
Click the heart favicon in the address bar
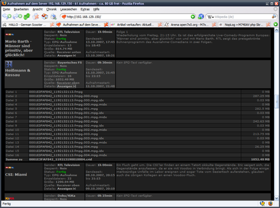[x=63, y=17]
